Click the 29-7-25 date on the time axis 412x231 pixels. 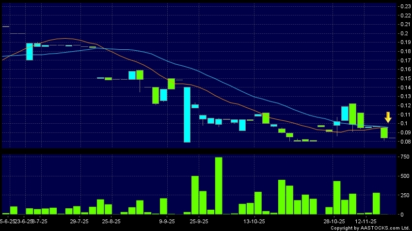[79, 221]
